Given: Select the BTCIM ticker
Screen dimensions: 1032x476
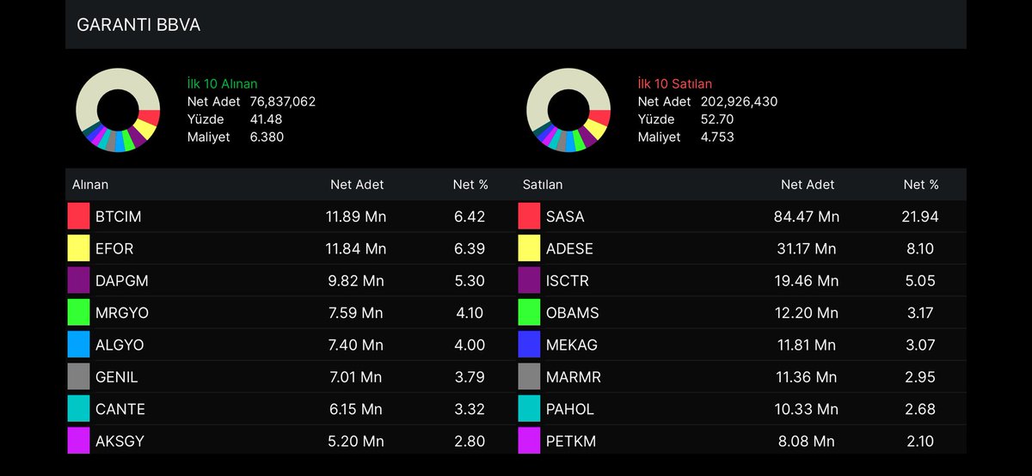Looking at the screenshot, I should [x=119, y=217].
